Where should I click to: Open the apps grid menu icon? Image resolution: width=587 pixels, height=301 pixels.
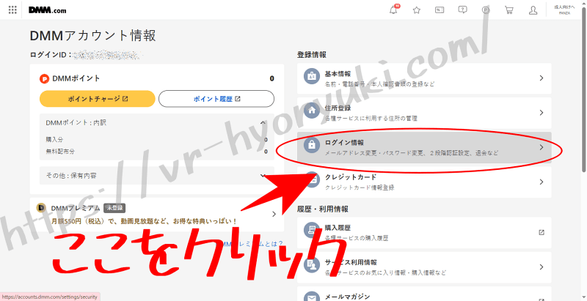tap(12, 10)
